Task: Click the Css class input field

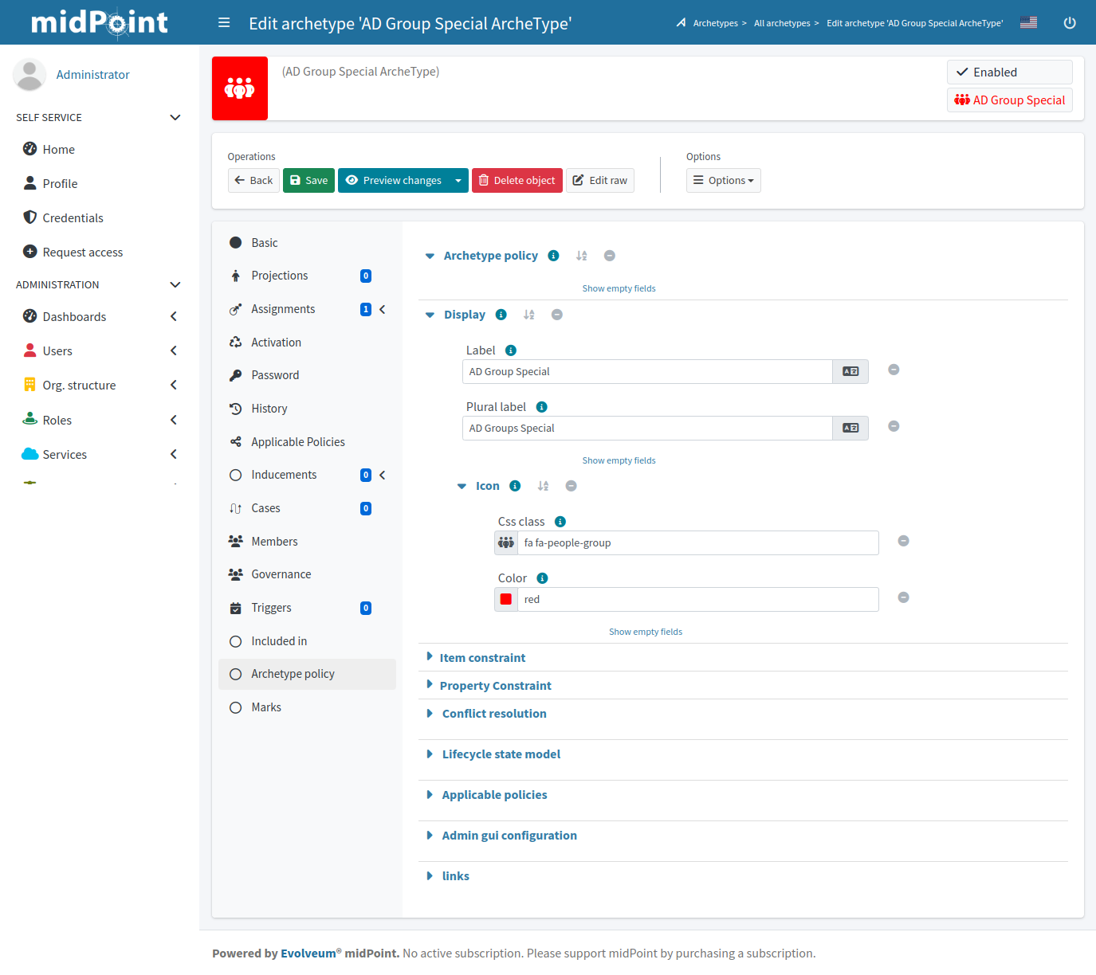Action: pos(698,543)
